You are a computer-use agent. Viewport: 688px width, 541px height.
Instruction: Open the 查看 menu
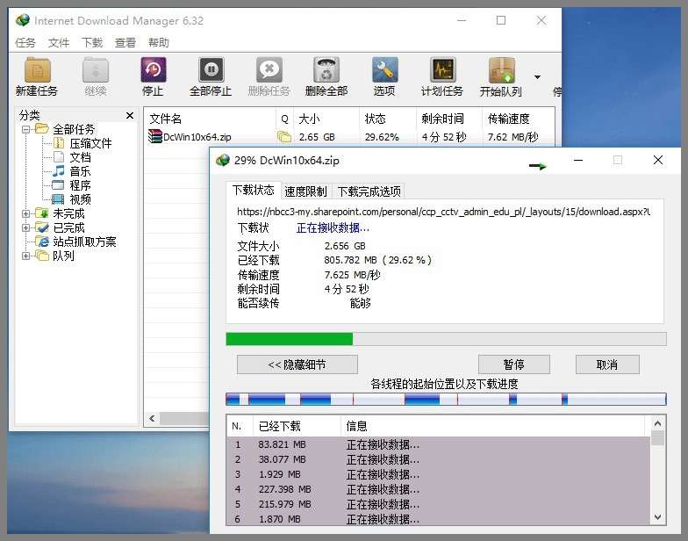[125, 42]
